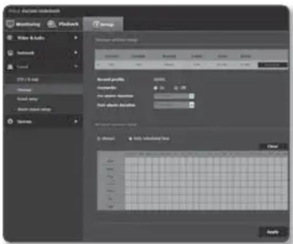The width and height of the screenshot is (293, 244).
Task: Click the Network sidebar icon
Action: tap(10, 53)
